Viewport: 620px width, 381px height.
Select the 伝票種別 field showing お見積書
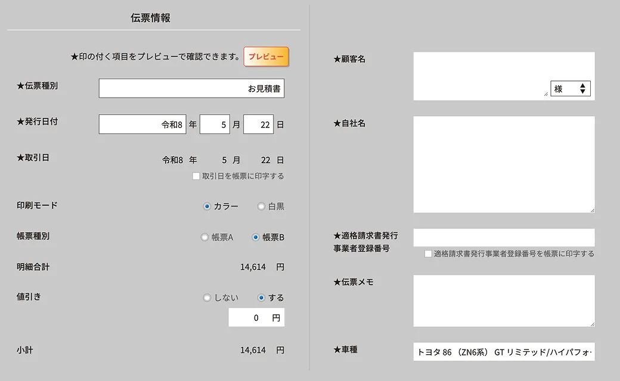pos(191,89)
